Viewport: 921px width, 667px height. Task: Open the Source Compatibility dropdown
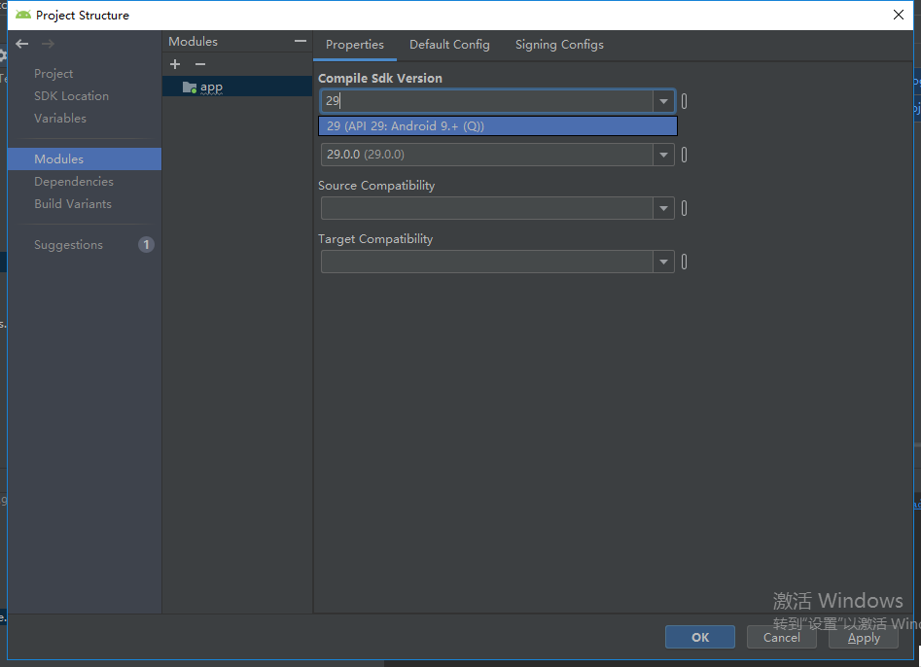tap(662, 207)
